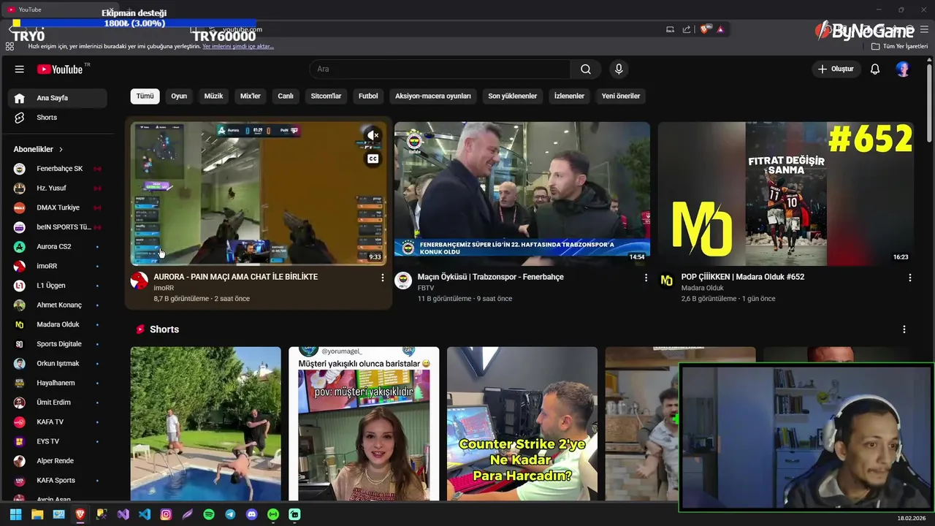The height and width of the screenshot is (526, 935).
Task: Open the Counter Strike 2'ye Ne Kadar Short
Action: [x=522, y=424]
